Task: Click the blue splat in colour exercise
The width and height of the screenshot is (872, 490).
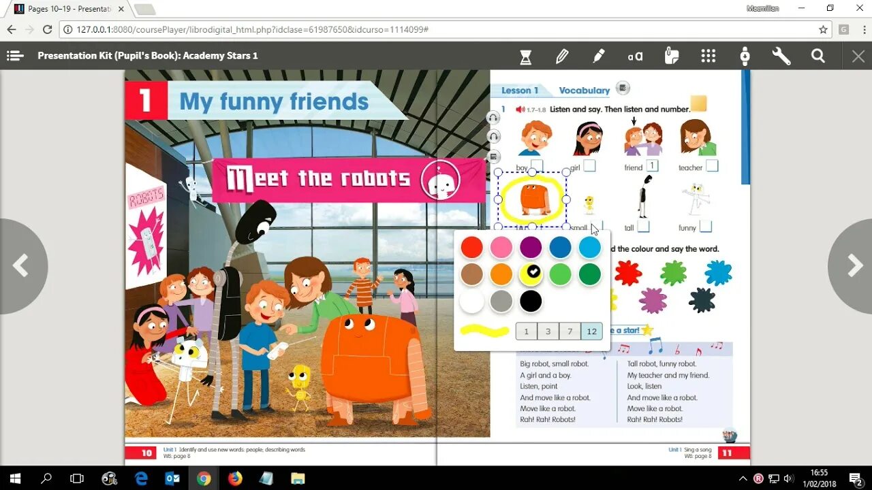Action: 718,273
